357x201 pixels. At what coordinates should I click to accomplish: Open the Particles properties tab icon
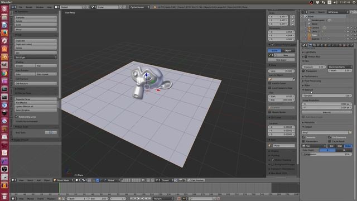(x=348, y=45)
